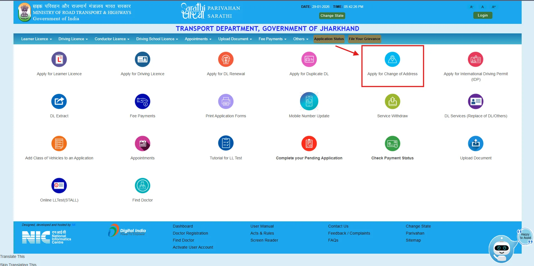Open the DL Extract icon
This screenshot has width=534, height=266.
tap(59, 101)
